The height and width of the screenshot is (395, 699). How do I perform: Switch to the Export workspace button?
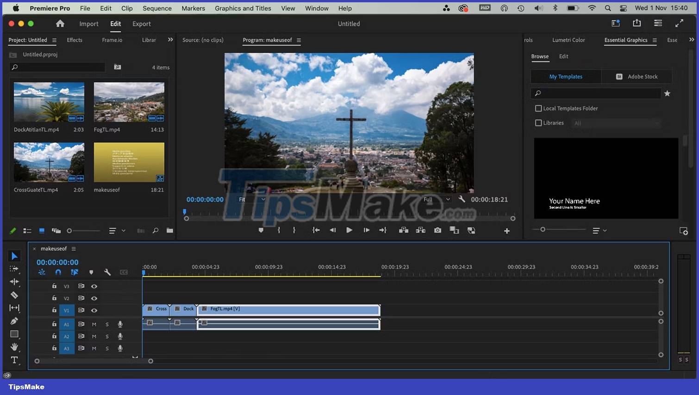(x=141, y=24)
